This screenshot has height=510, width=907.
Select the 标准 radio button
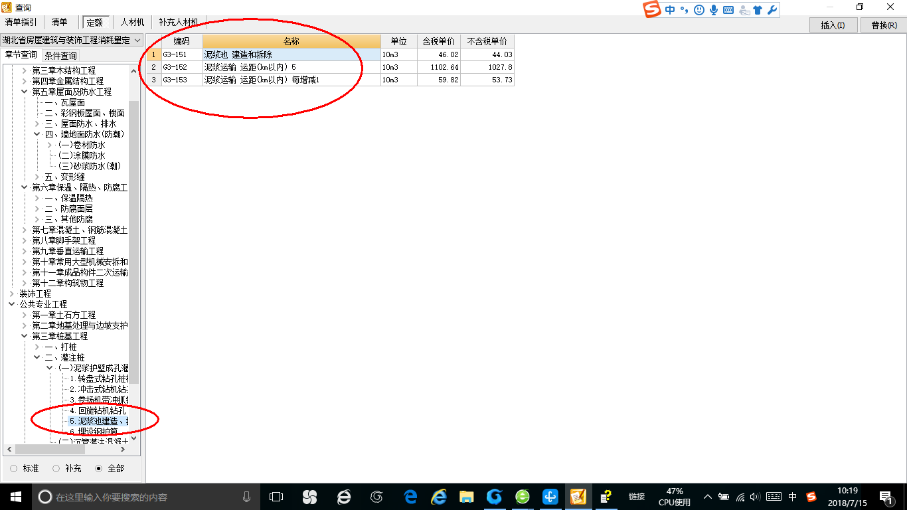tap(14, 469)
